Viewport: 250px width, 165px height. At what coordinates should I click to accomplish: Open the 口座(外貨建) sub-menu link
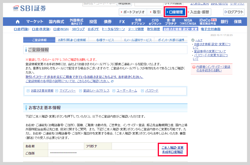tap(41, 29)
